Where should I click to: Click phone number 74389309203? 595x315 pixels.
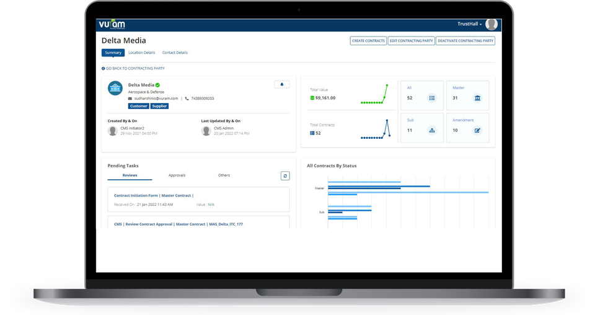(203, 99)
